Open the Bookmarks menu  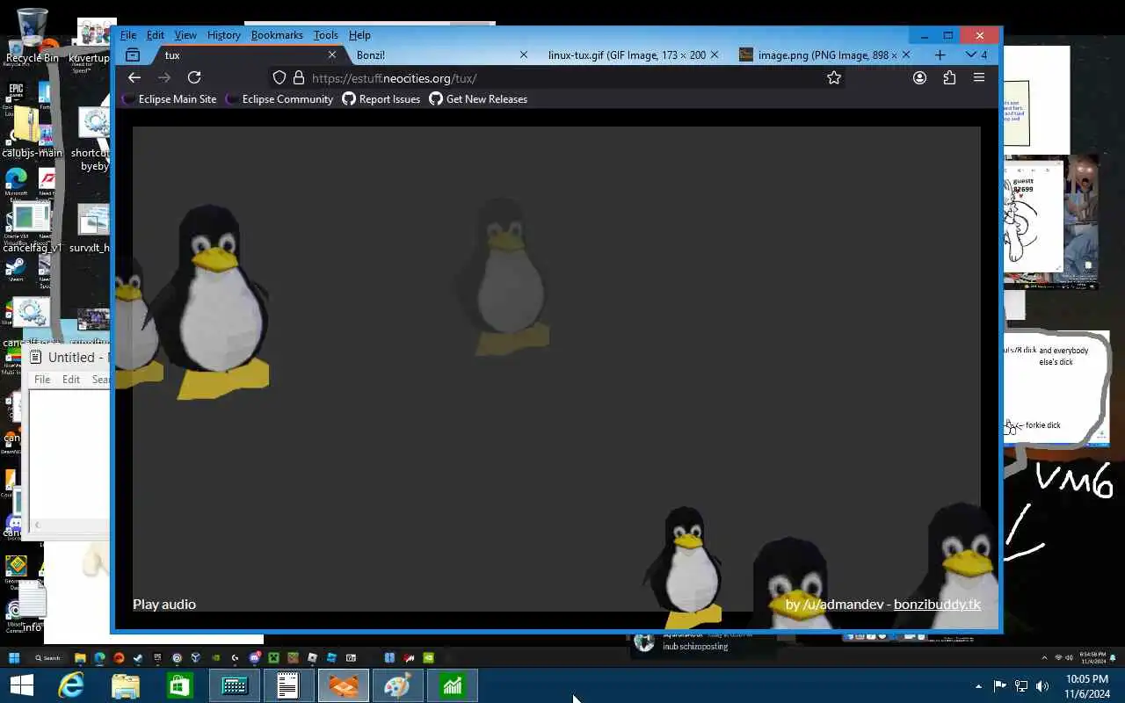[277, 35]
